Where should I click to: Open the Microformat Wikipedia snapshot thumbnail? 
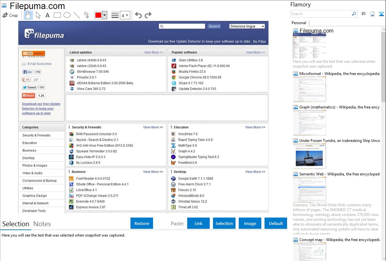click(x=309, y=89)
